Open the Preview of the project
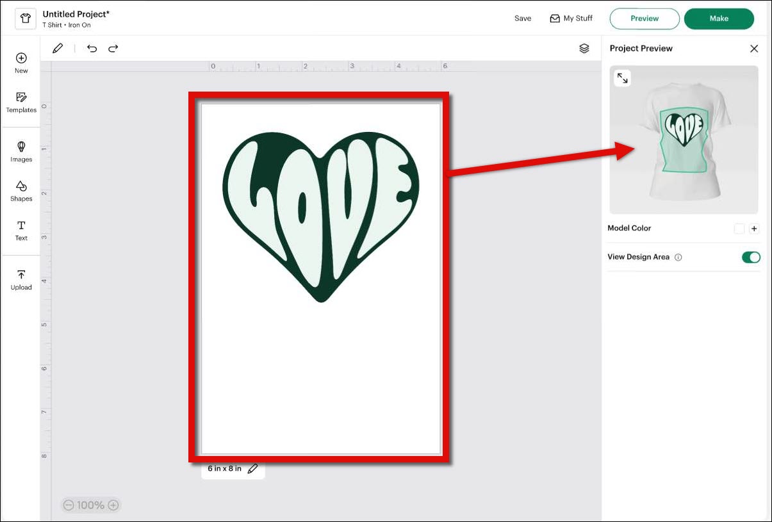Screen dimensions: 772x522 coord(644,19)
